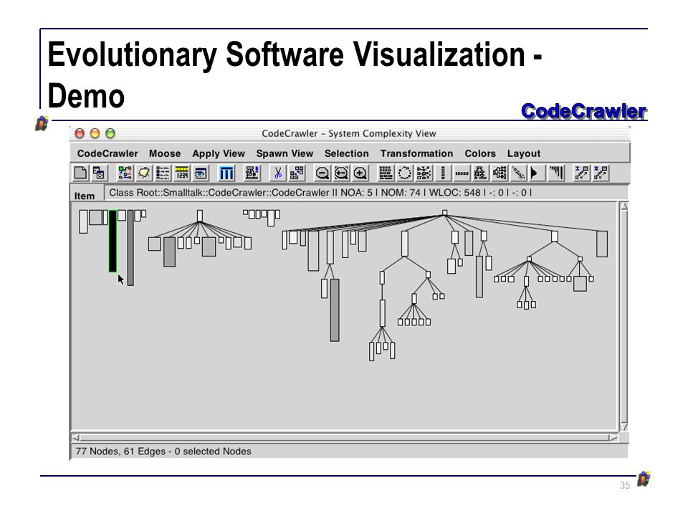
Task: Apply the horizontal line layout icon
Action: pos(462,173)
